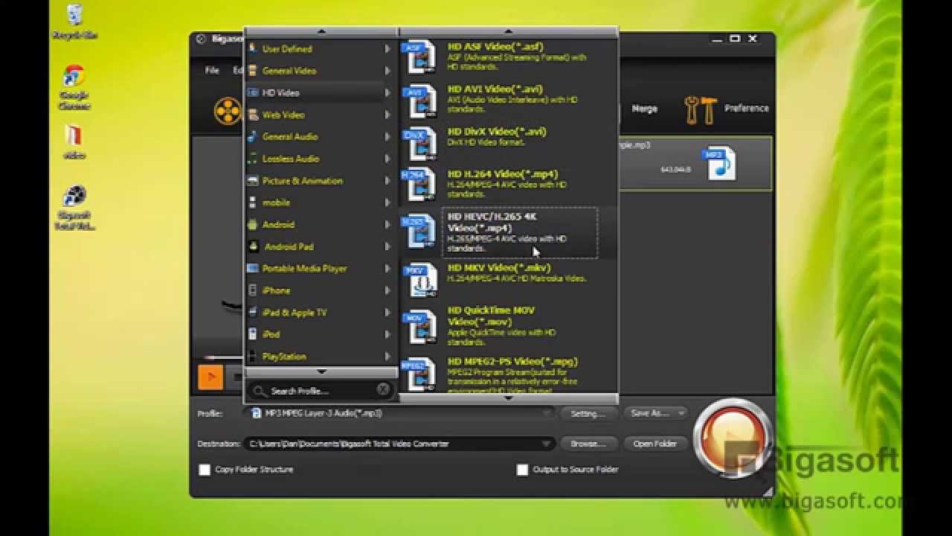Image resolution: width=952 pixels, height=536 pixels.
Task: Open the Google Chrome desktop icon
Action: point(74,88)
